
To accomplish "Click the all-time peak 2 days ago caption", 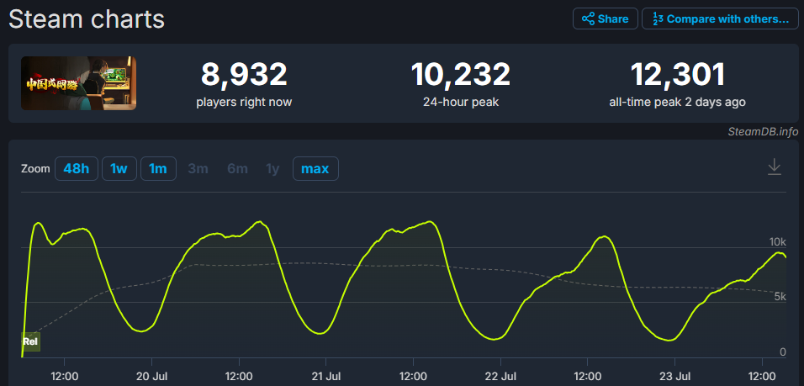I will tap(677, 102).
